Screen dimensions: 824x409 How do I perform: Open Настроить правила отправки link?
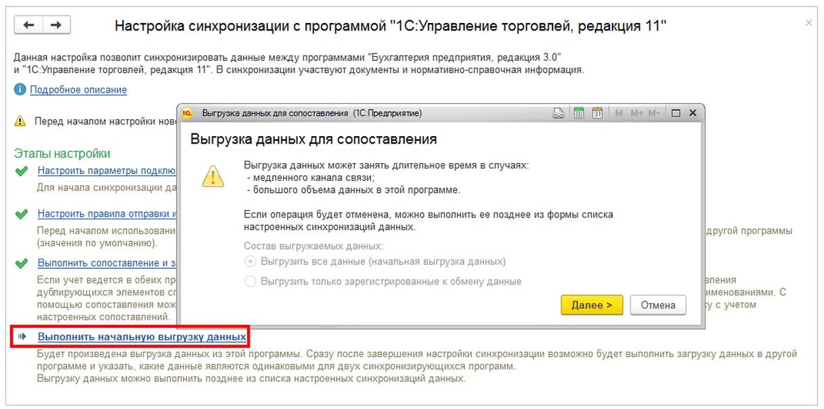pyautogui.click(x=107, y=214)
